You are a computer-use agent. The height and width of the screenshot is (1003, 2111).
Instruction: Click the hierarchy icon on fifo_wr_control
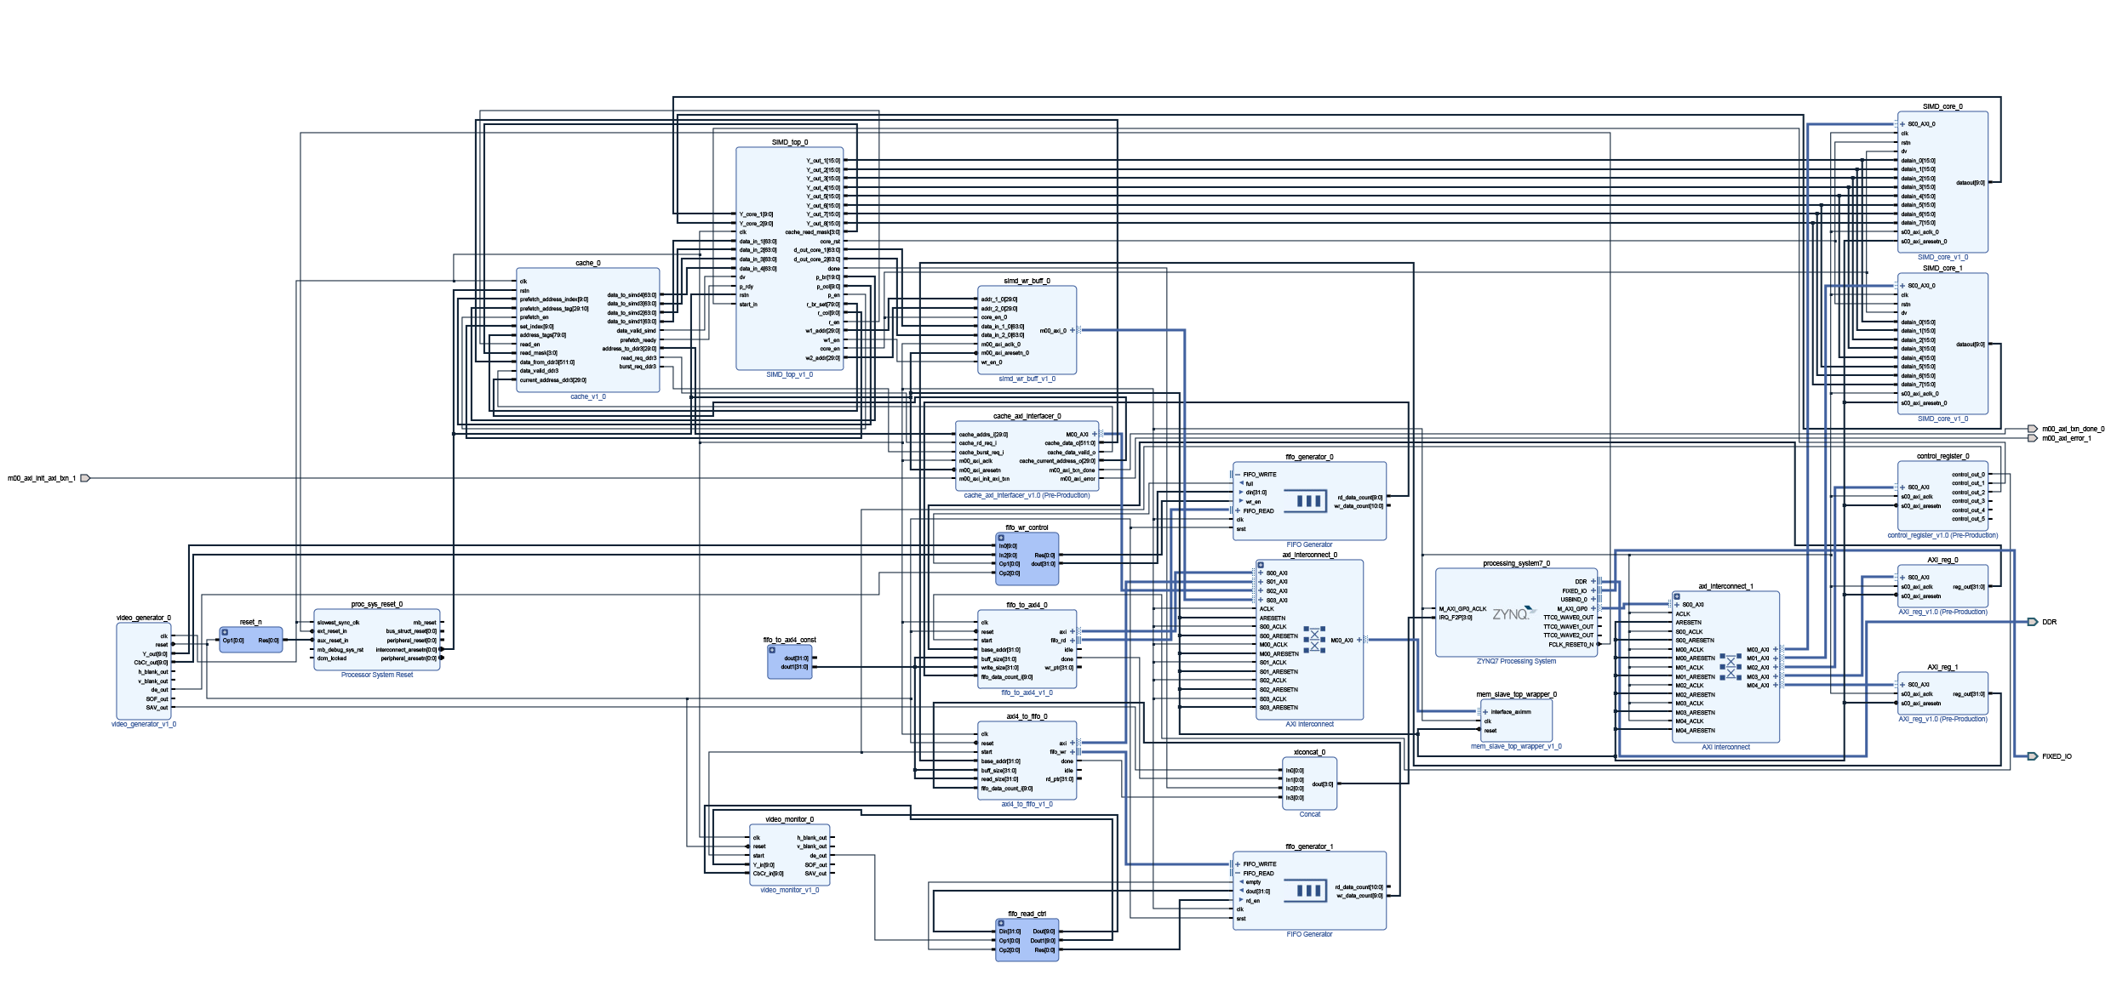1001,538
